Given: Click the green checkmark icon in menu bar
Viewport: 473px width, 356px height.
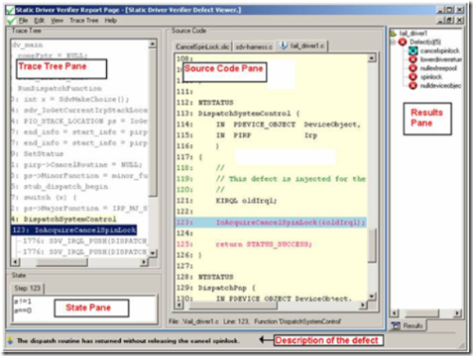Looking at the screenshot, I should pyautogui.click(x=11, y=21).
